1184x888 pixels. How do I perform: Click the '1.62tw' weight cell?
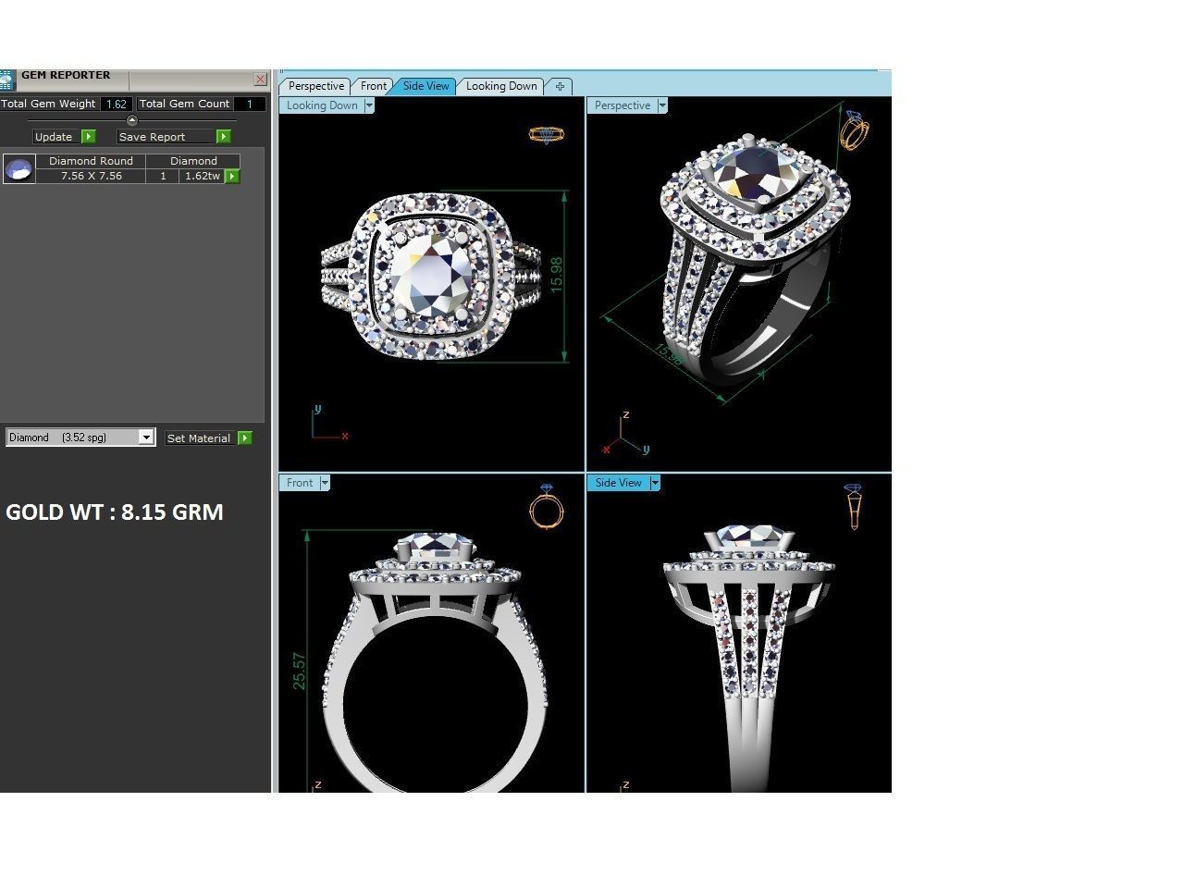tap(202, 176)
